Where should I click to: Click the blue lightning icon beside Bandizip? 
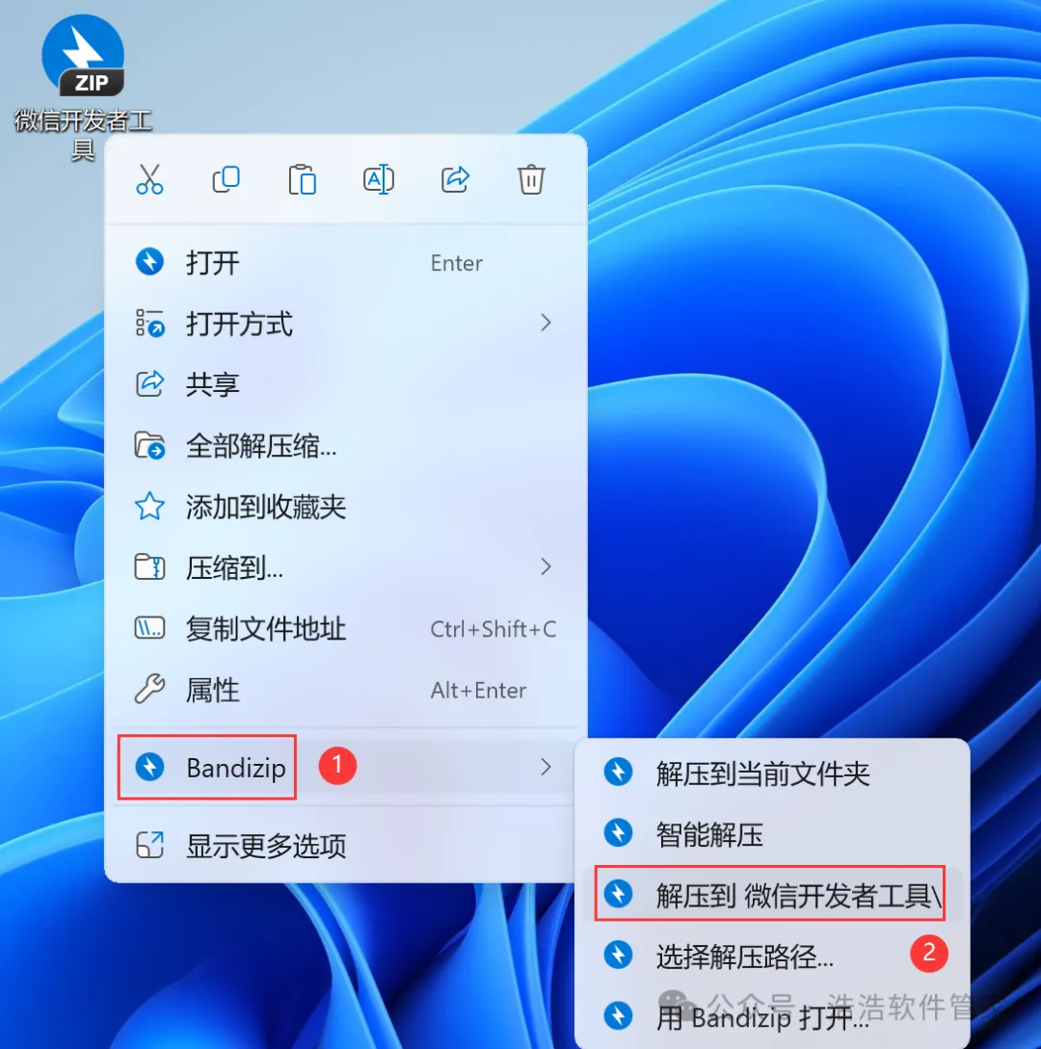pyautogui.click(x=149, y=767)
